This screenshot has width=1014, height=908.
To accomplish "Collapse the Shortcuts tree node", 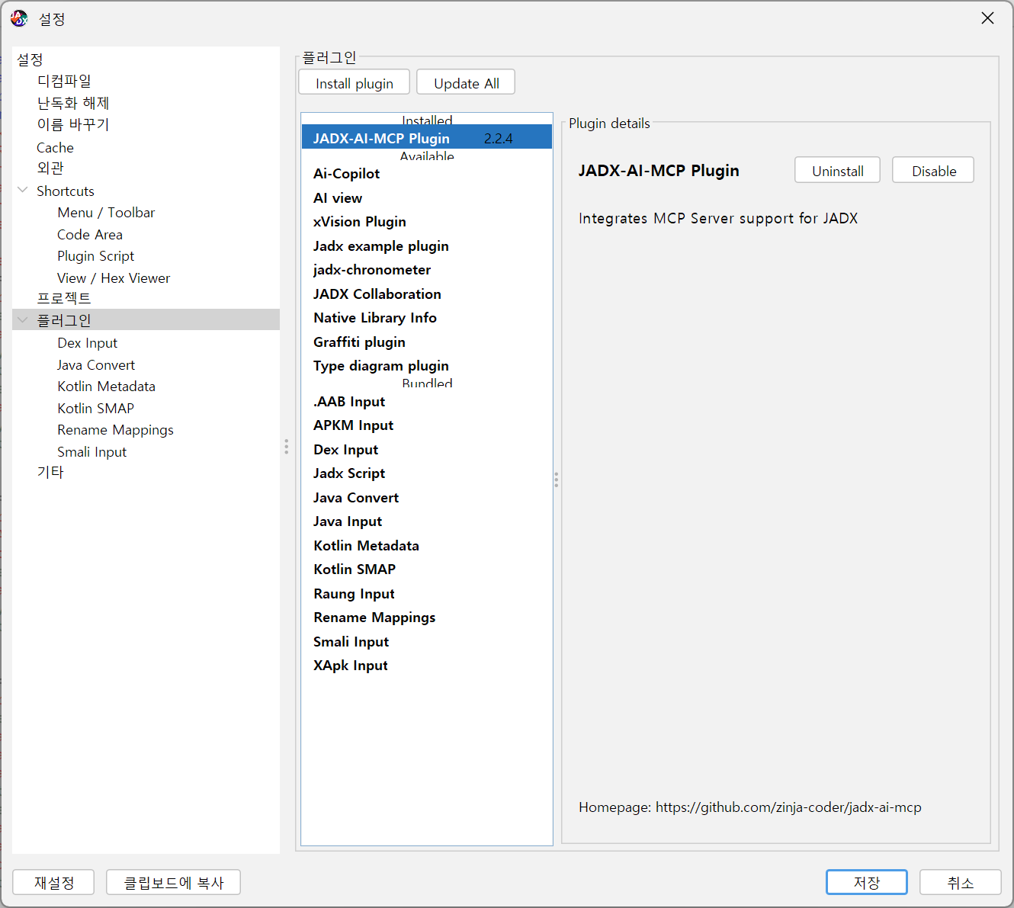I will tap(23, 190).
